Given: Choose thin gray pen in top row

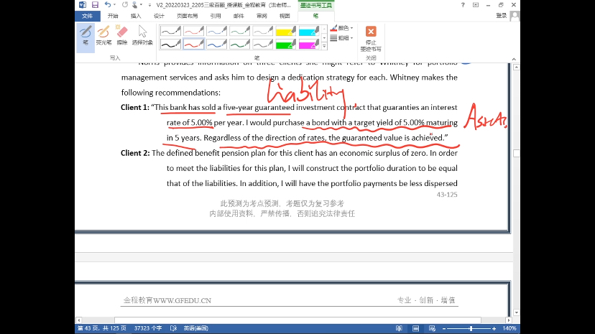Looking at the screenshot, I should (x=263, y=31).
